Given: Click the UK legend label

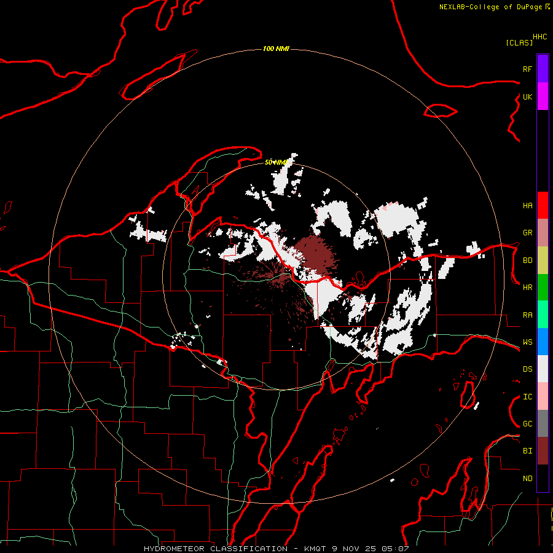Looking at the screenshot, I should pyautogui.click(x=527, y=96).
